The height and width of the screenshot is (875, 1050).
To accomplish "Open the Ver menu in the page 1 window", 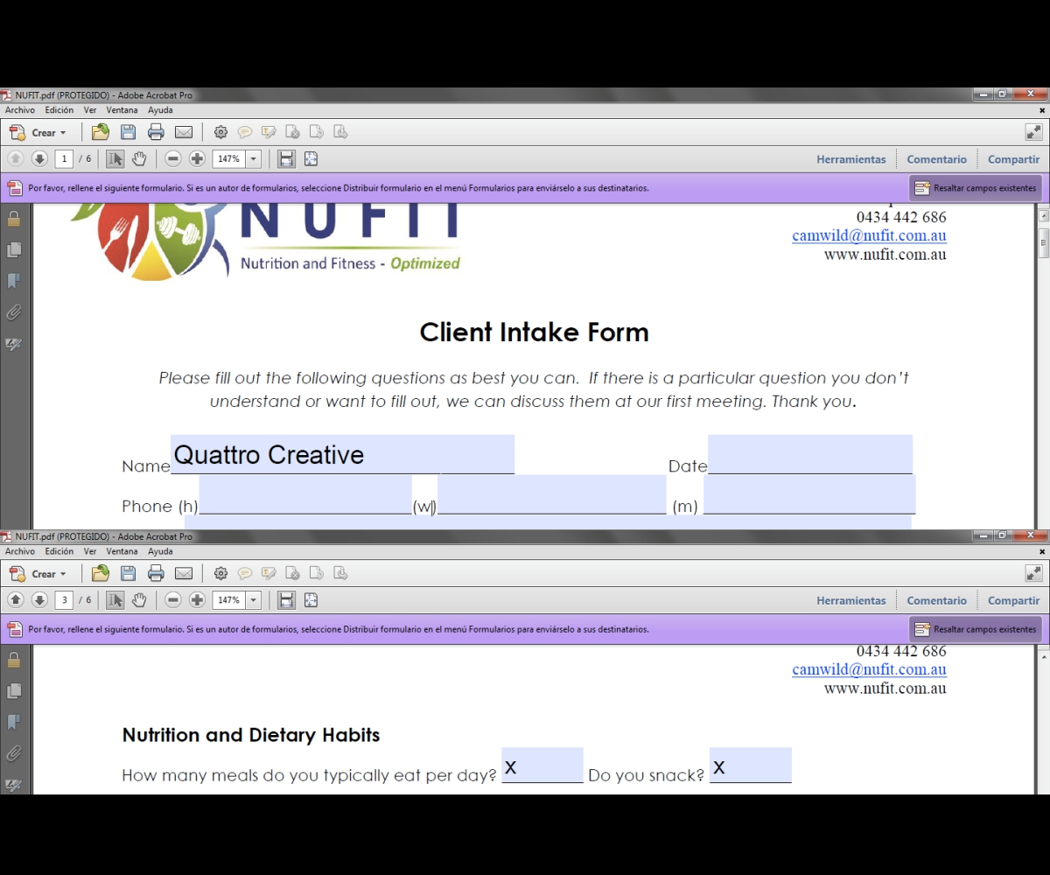I will [x=90, y=110].
